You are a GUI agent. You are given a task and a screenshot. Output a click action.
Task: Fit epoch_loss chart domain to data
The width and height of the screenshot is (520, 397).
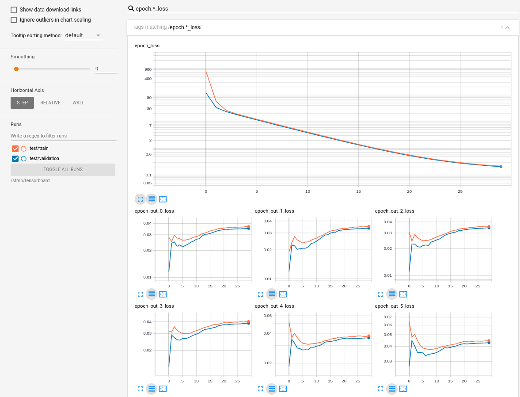[x=163, y=199]
